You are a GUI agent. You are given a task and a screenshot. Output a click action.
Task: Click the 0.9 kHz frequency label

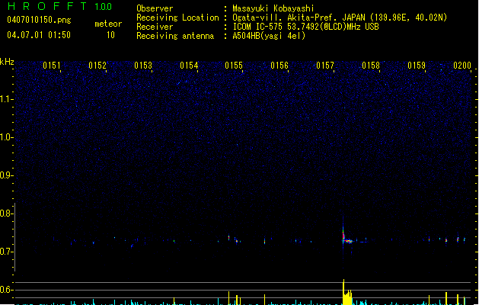pyautogui.click(x=6, y=175)
